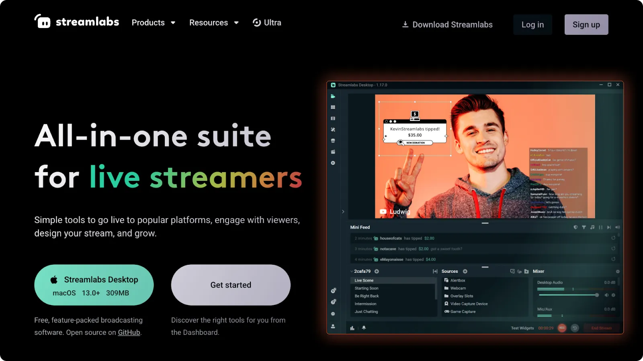
Task: Open Desktop Audio source settings gear
Action: click(x=613, y=295)
